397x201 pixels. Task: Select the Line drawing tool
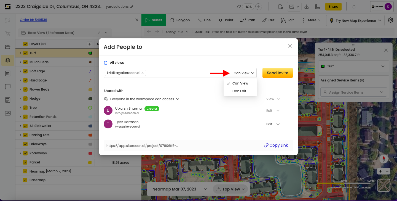(x=204, y=20)
